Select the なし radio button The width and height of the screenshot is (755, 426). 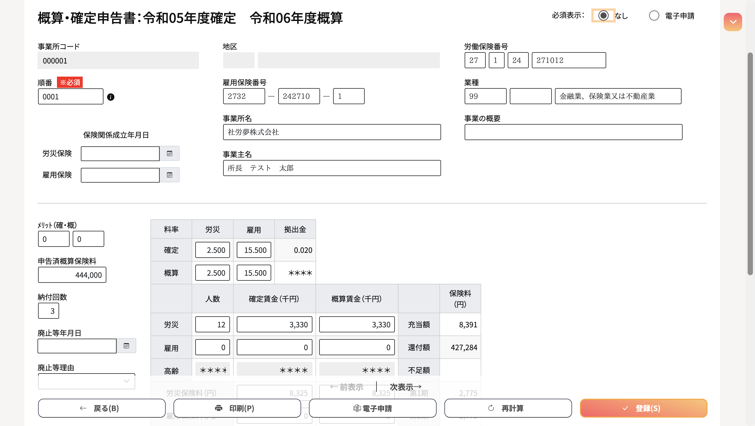point(603,15)
